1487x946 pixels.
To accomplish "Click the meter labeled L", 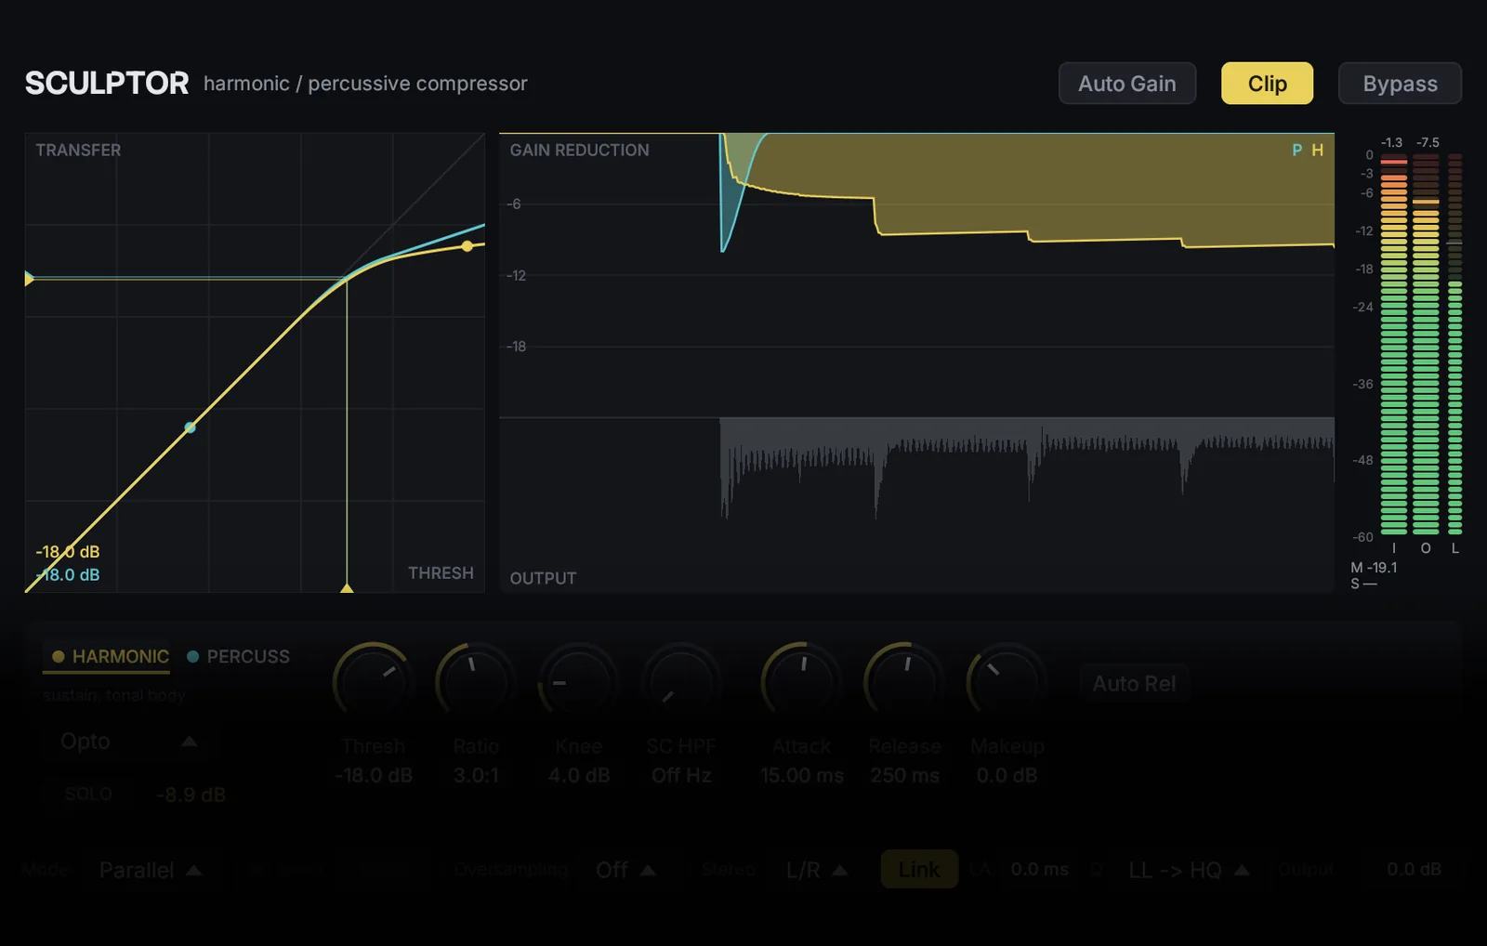I will 1455,344.
